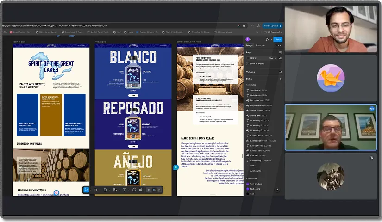Toggle page background visibility eye
Image resolution: width=382 pixels, height=222 pixels.
(281, 58)
